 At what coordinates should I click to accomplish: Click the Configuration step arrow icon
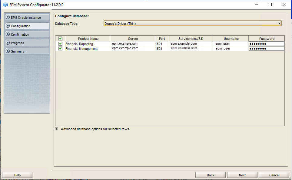(x=8, y=26)
